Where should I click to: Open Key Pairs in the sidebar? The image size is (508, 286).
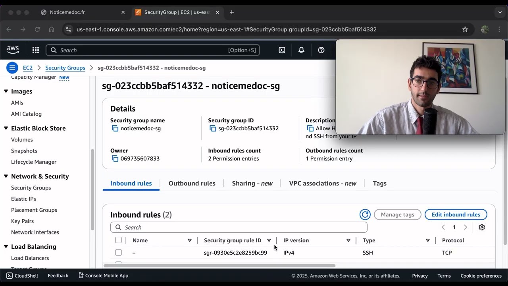[22, 221]
